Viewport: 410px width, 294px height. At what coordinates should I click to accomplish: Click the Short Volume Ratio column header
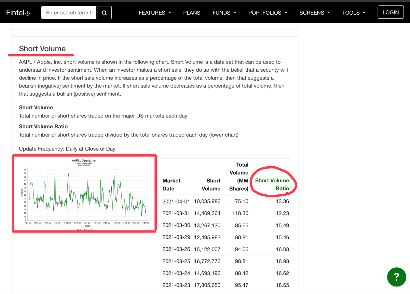pyautogui.click(x=272, y=184)
